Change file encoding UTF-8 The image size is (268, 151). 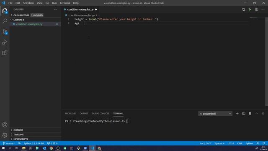(x=231, y=143)
